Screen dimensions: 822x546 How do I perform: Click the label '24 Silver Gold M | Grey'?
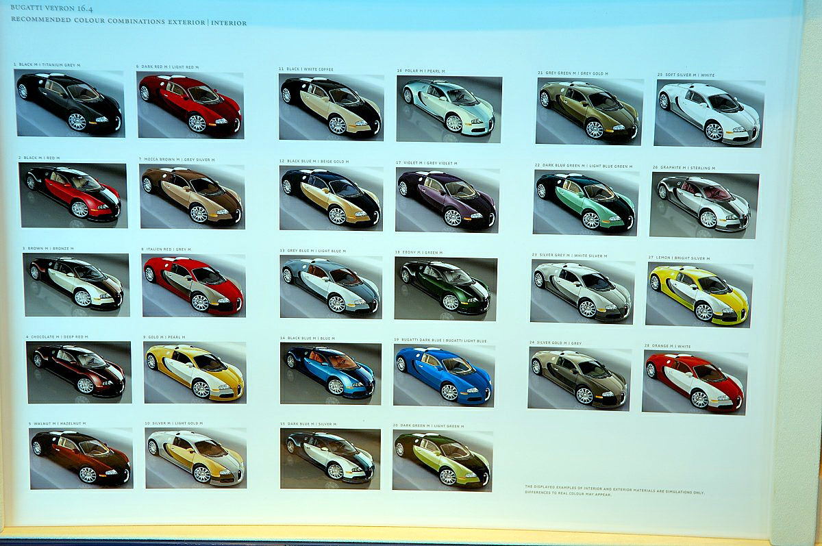[555, 343]
